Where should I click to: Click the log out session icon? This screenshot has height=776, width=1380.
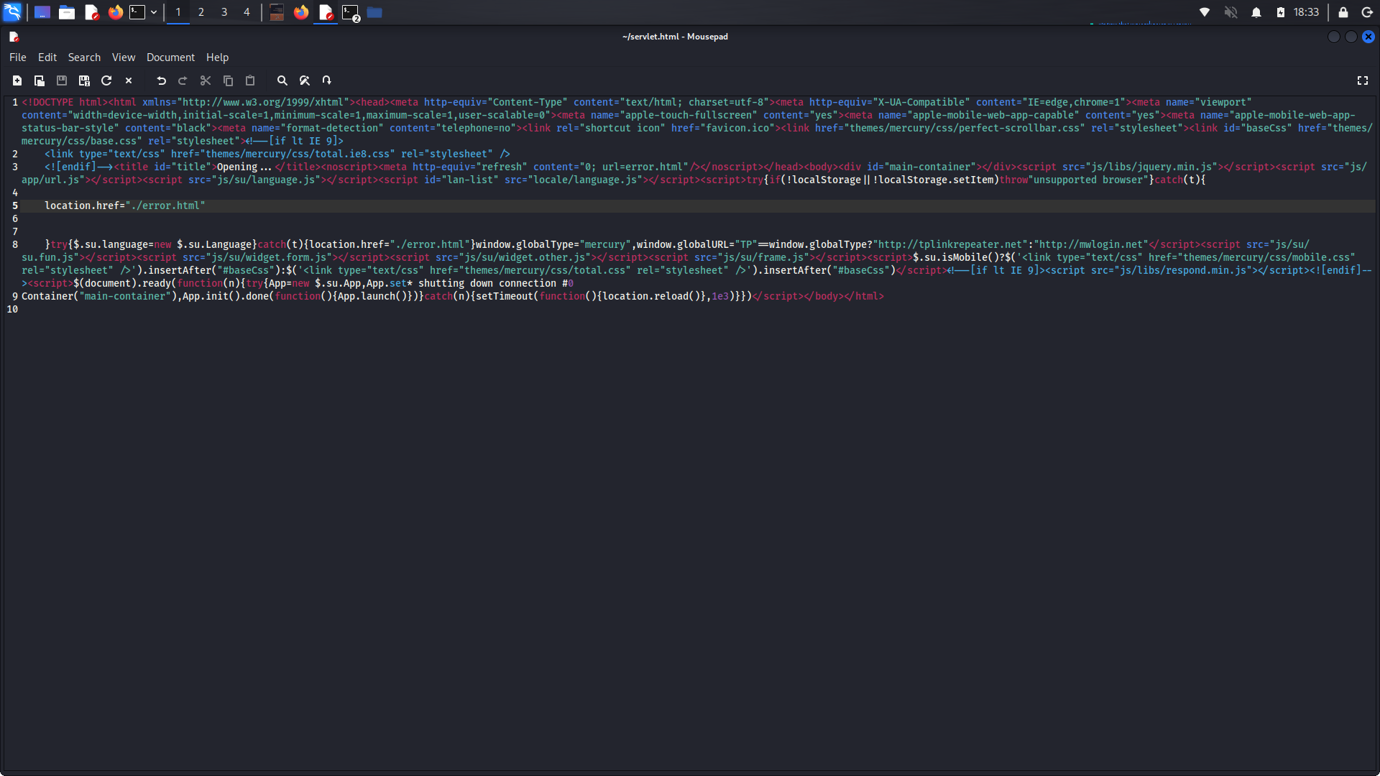tap(1367, 12)
